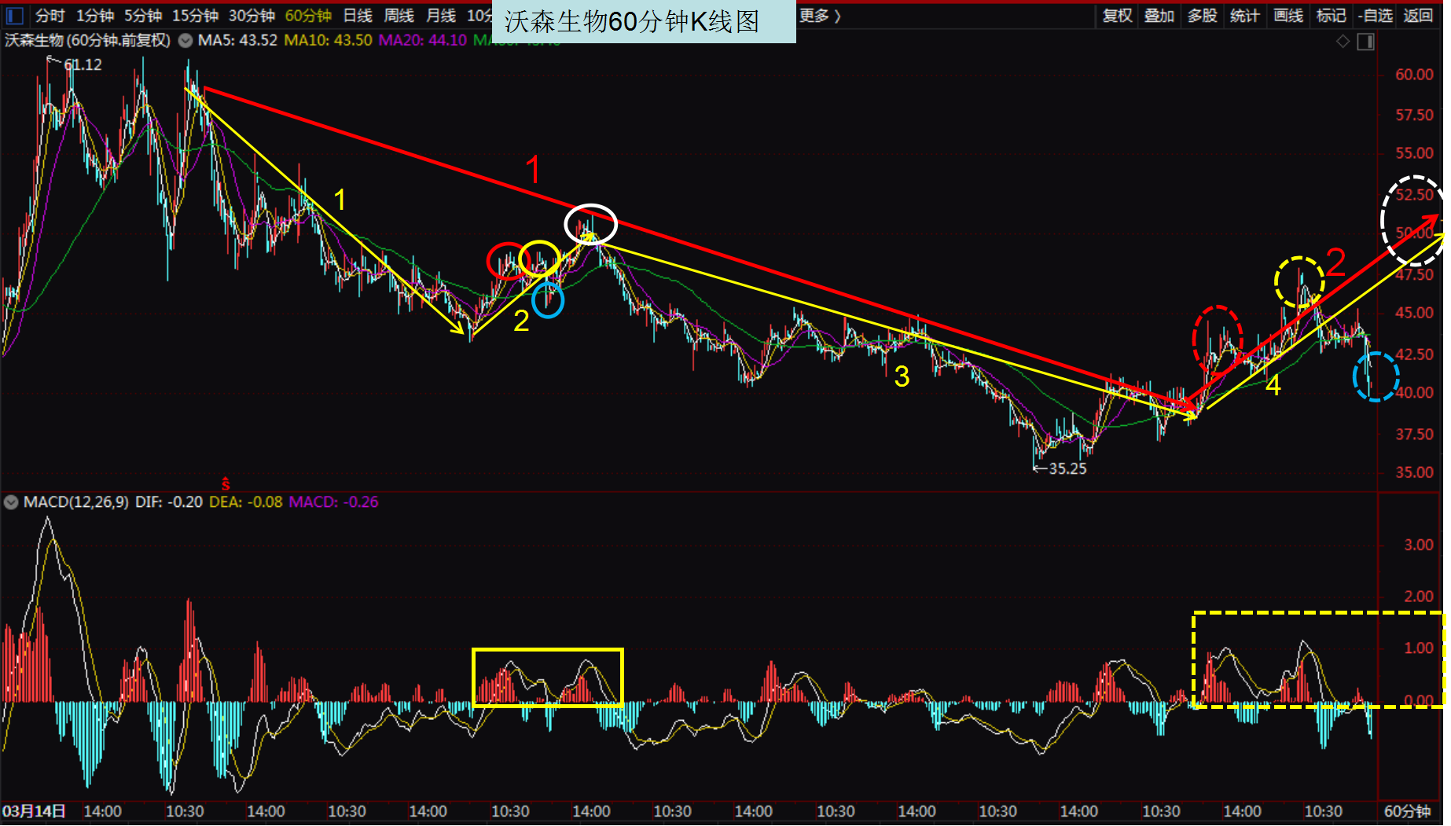Click the 35.25 low price label
This screenshot has width=1451, height=826.
tap(1067, 469)
